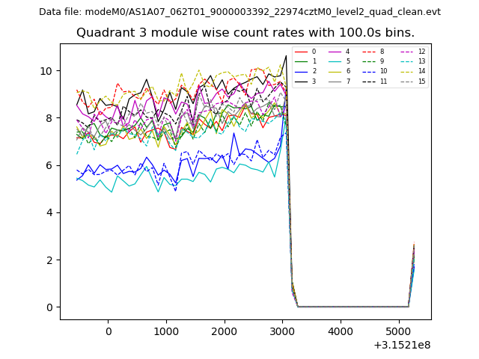Click the dashed gray legend entry 15
Image resolution: width=479 pixels, height=359 pixels.
[x=412, y=81]
